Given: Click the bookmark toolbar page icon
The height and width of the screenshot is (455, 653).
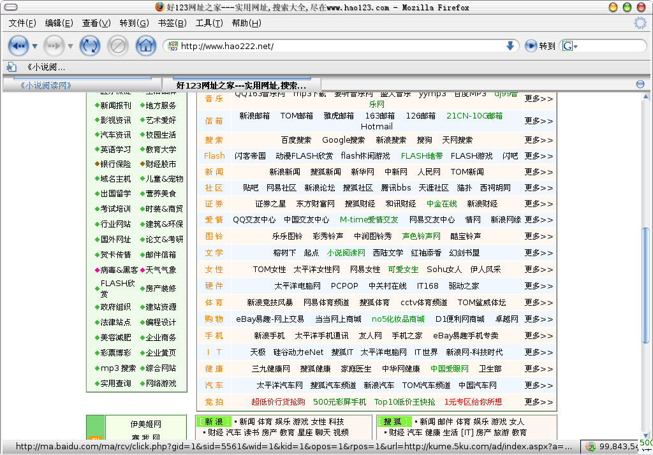Looking at the screenshot, I should click(x=11, y=67).
